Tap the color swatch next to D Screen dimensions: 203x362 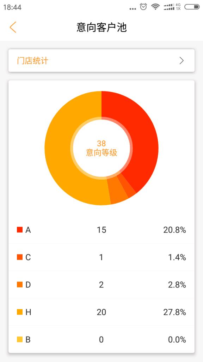[x=20, y=285]
